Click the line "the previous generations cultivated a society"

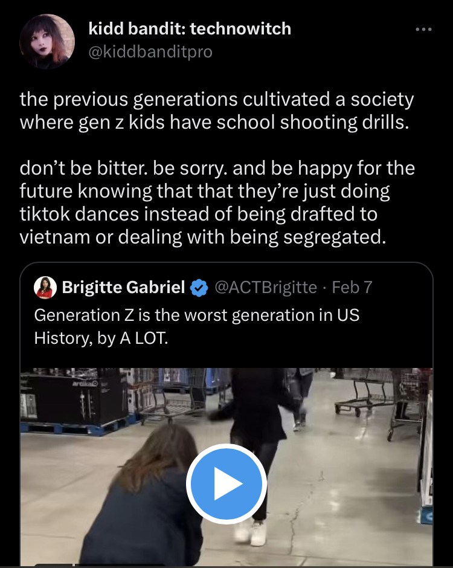(216, 98)
